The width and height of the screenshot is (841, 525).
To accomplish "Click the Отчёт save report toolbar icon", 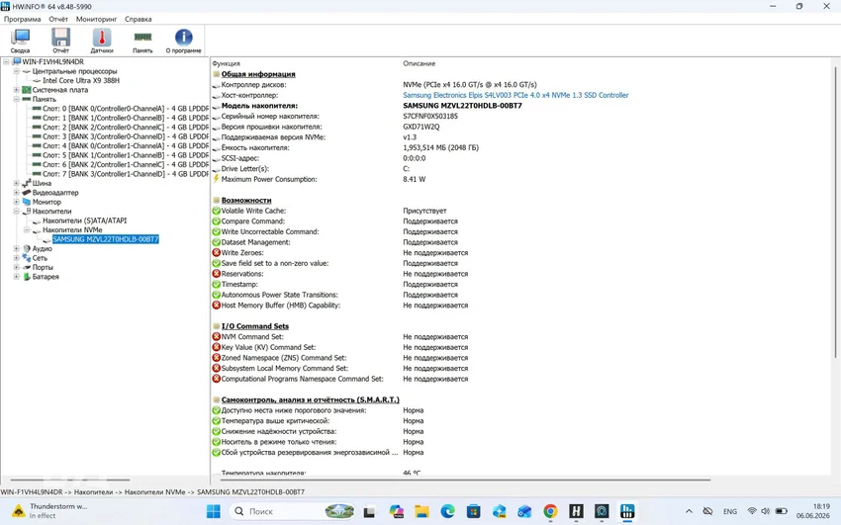I will tap(60, 41).
